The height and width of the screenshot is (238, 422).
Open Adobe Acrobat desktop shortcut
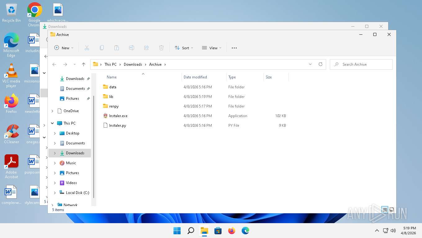tap(11, 166)
